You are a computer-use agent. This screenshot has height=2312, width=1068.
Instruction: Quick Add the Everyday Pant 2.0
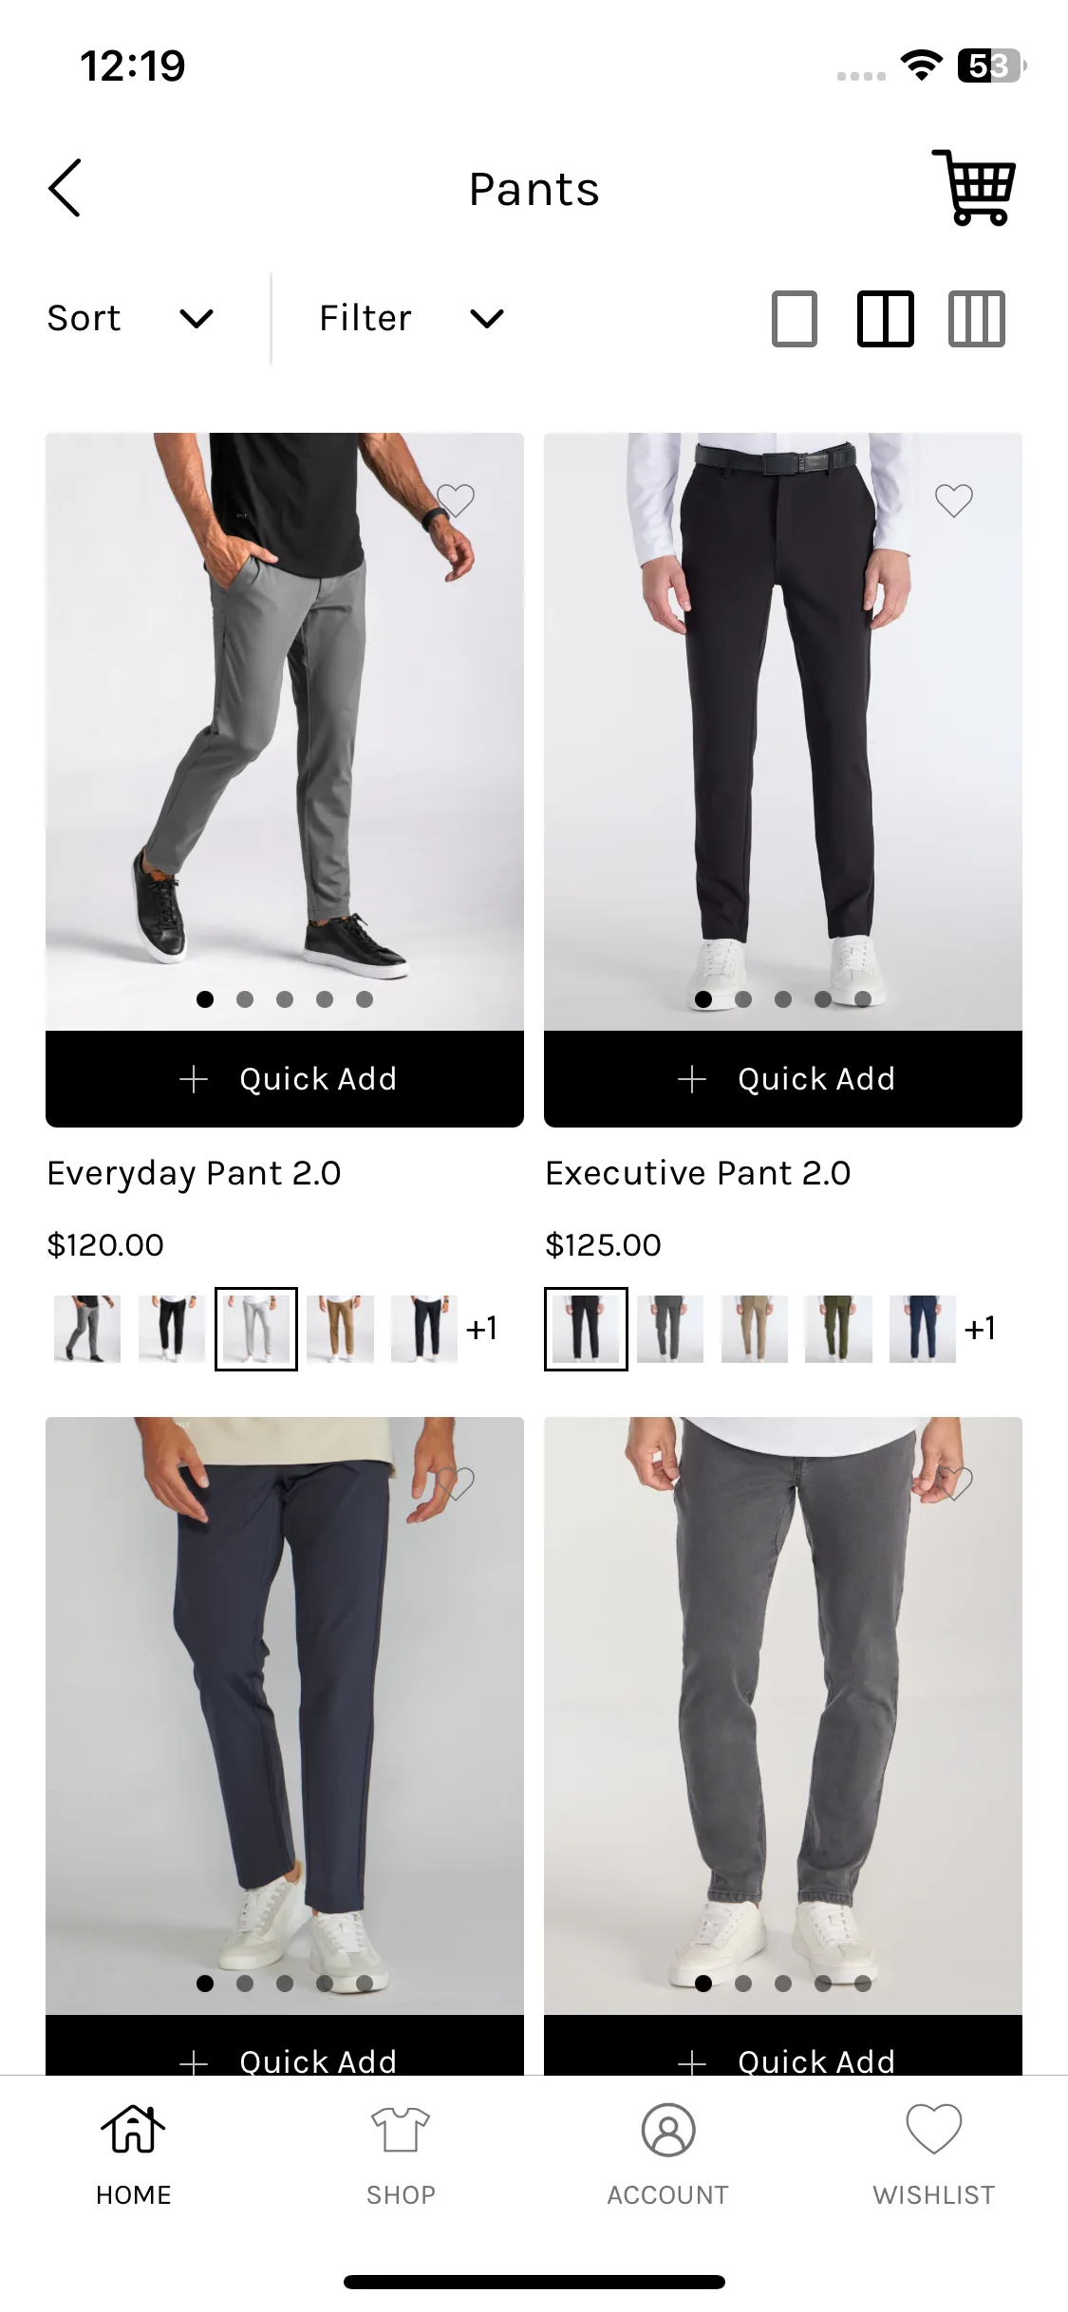[x=285, y=1079]
